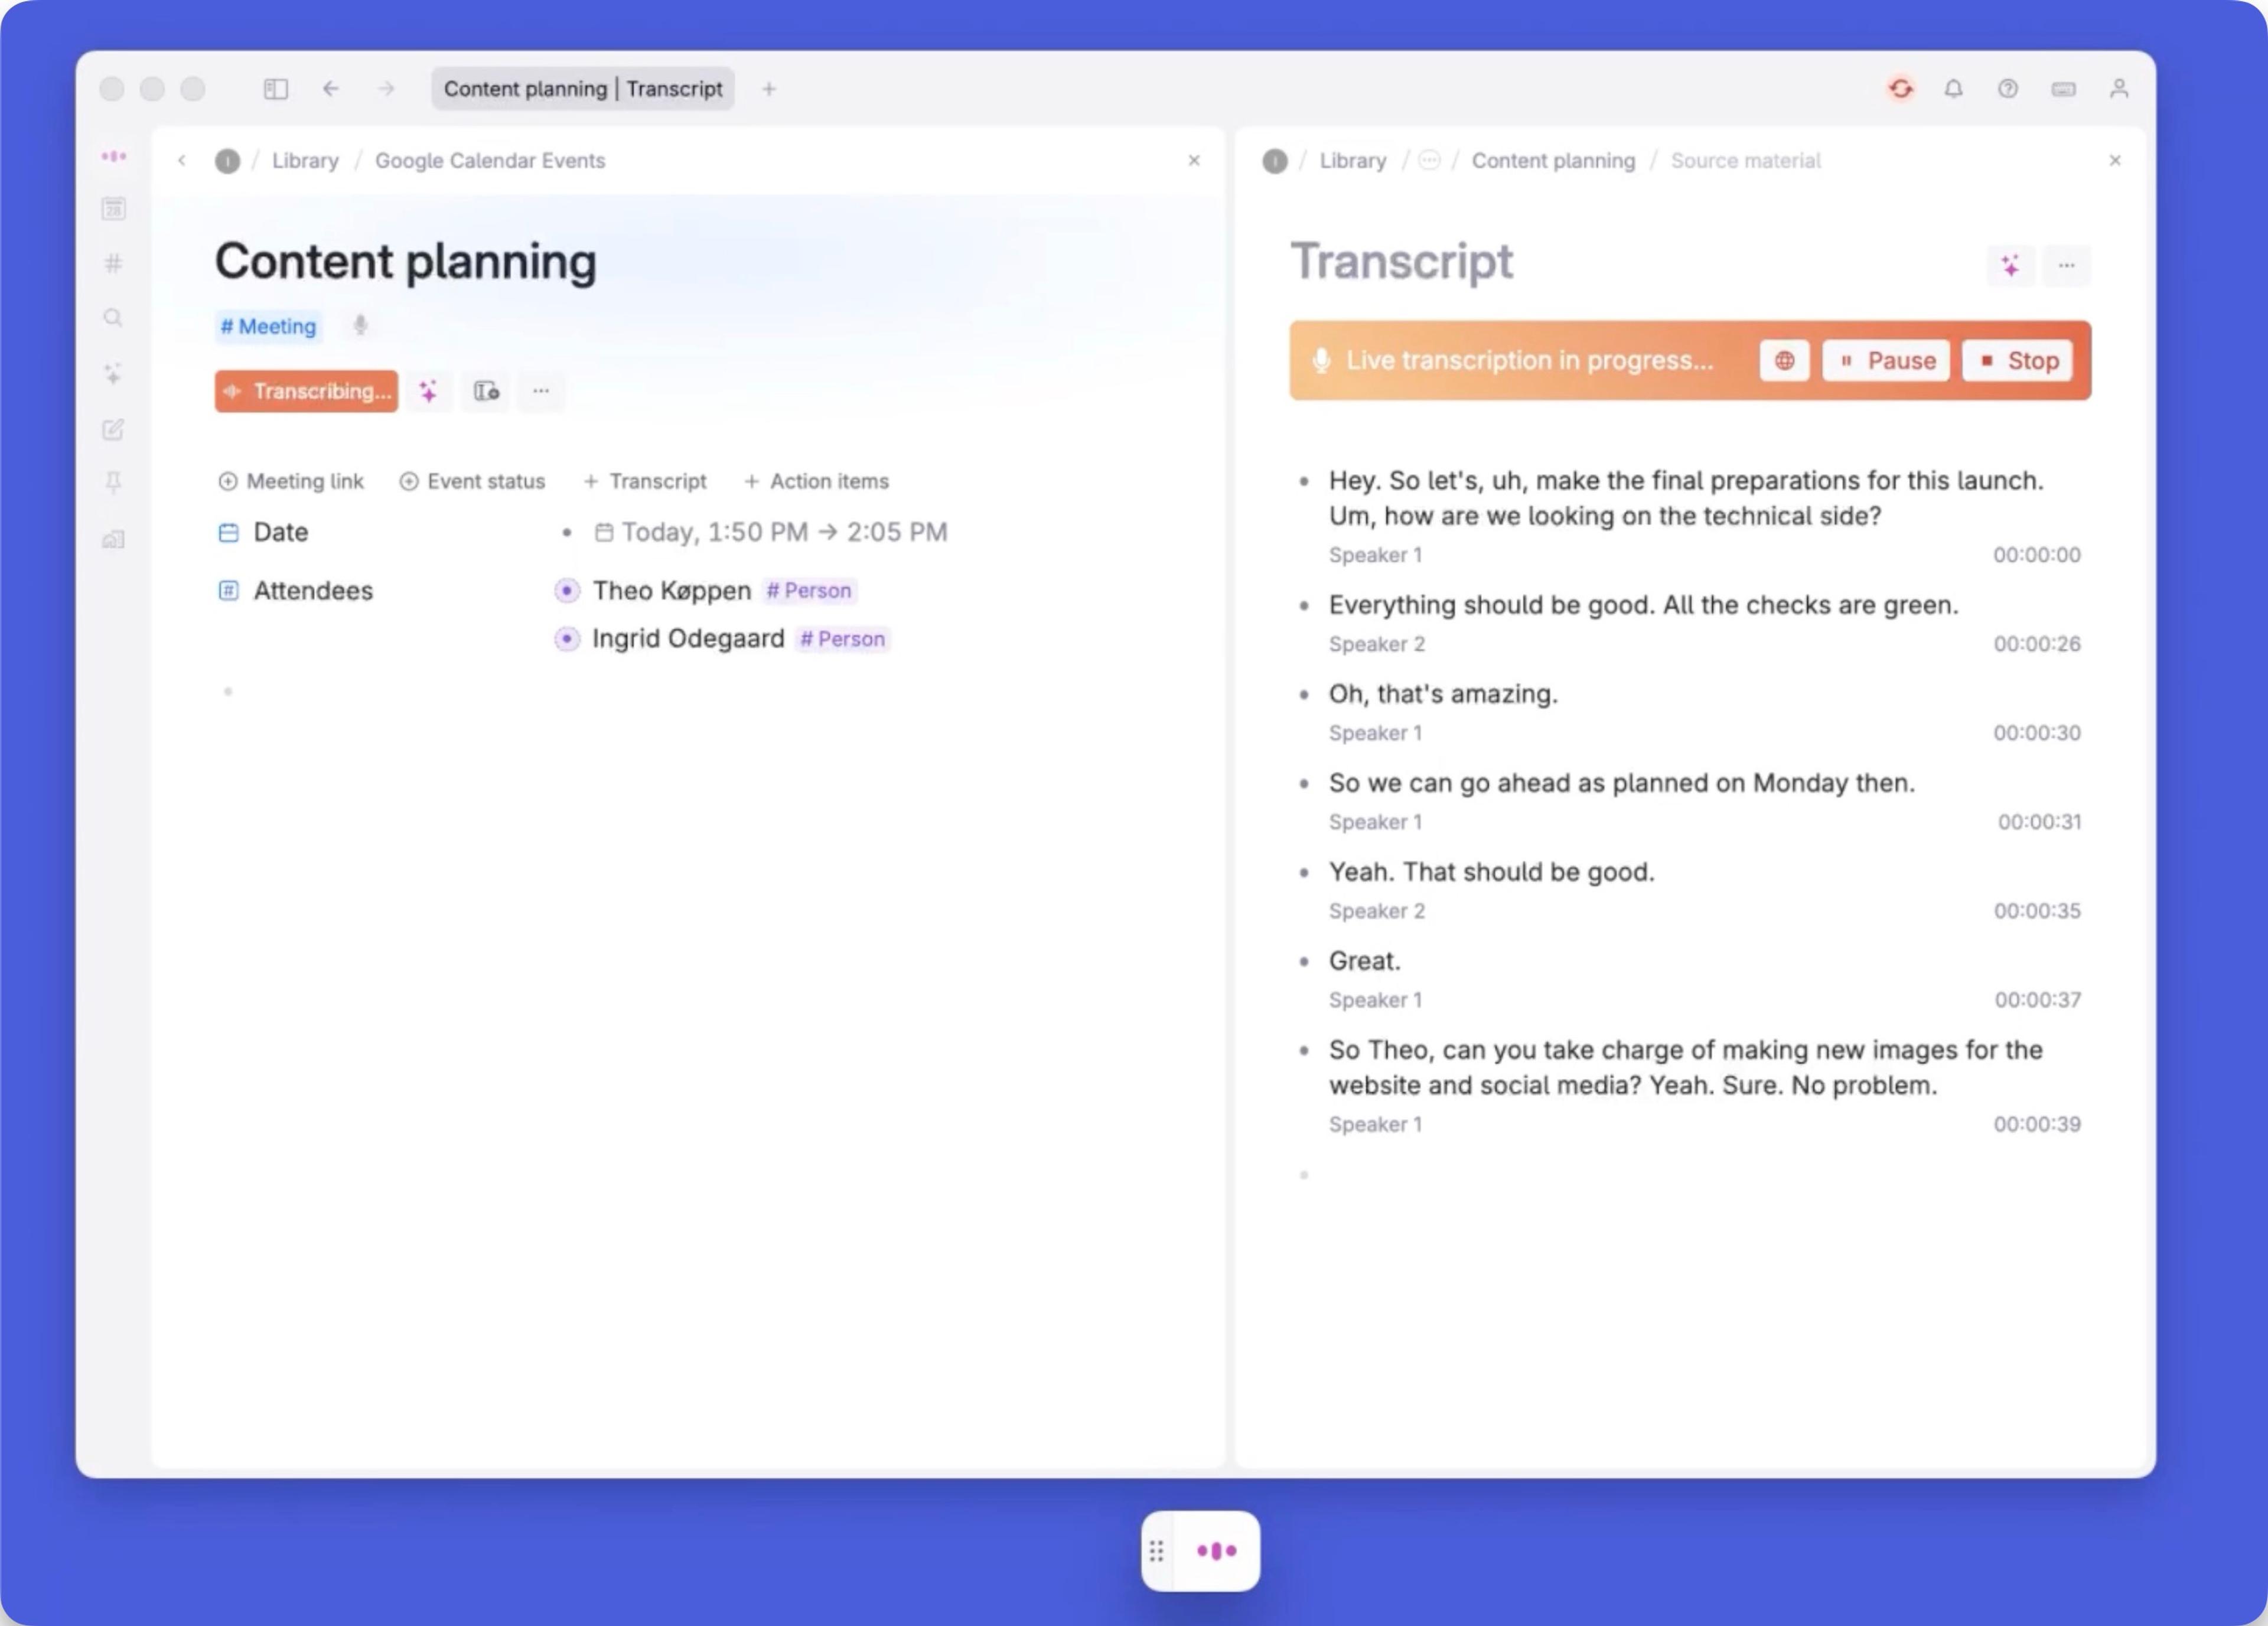The height and width of the screenshot is (1626, 2268).
Task: Open the calendar icon in sidebar
Action: coord(113,209)
